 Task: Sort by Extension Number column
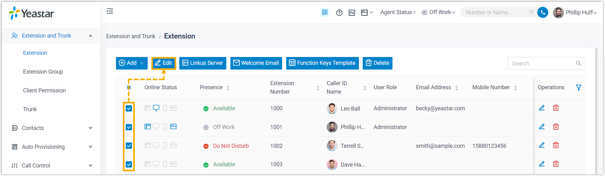(318, 88)
